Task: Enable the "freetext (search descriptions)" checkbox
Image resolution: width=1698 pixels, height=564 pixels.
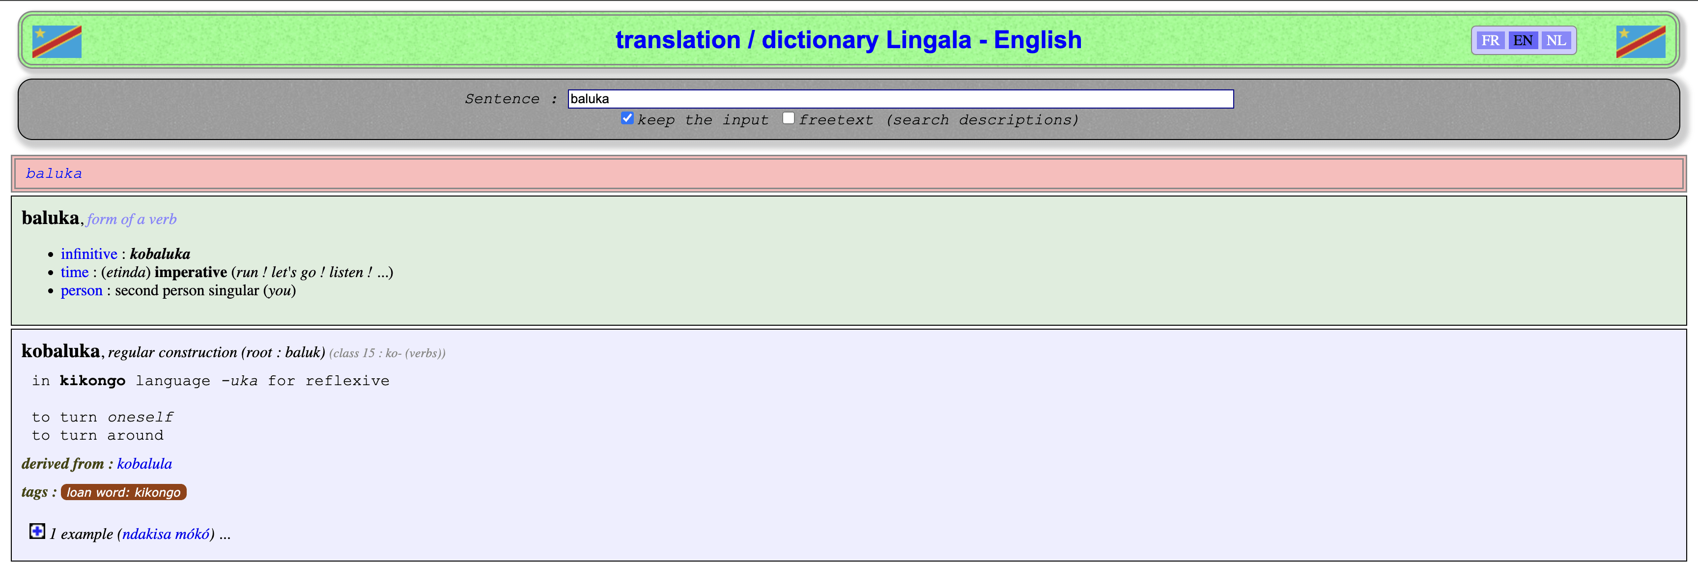Action: point(789,118)
